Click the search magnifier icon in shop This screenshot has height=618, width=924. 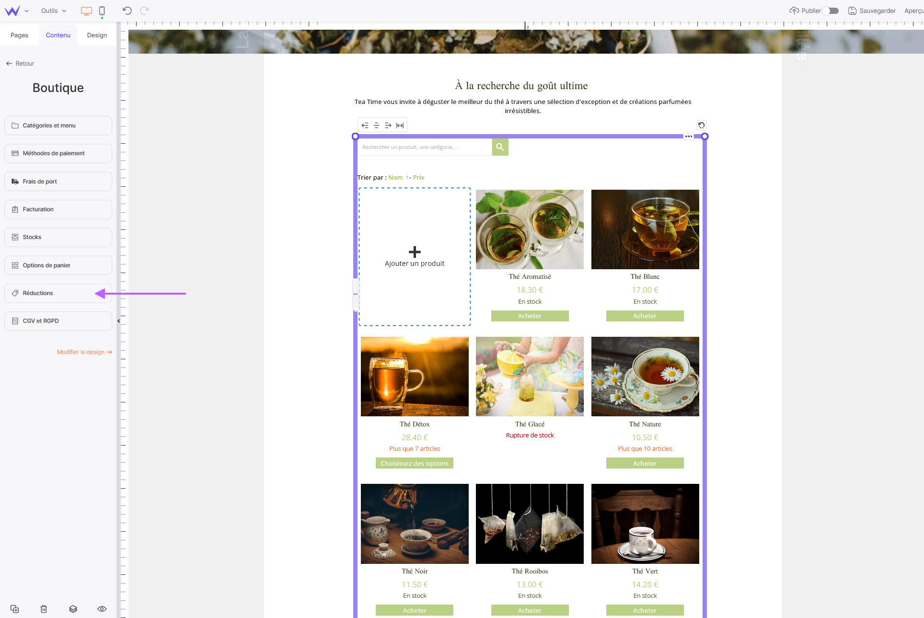click(499, 147)
